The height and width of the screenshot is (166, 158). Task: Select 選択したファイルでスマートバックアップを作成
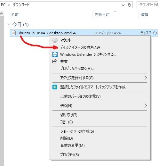tap(100, 87)
